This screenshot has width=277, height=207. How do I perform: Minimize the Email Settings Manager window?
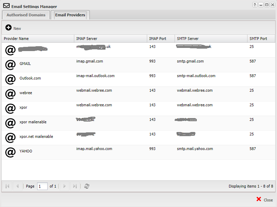coord(261,5)
